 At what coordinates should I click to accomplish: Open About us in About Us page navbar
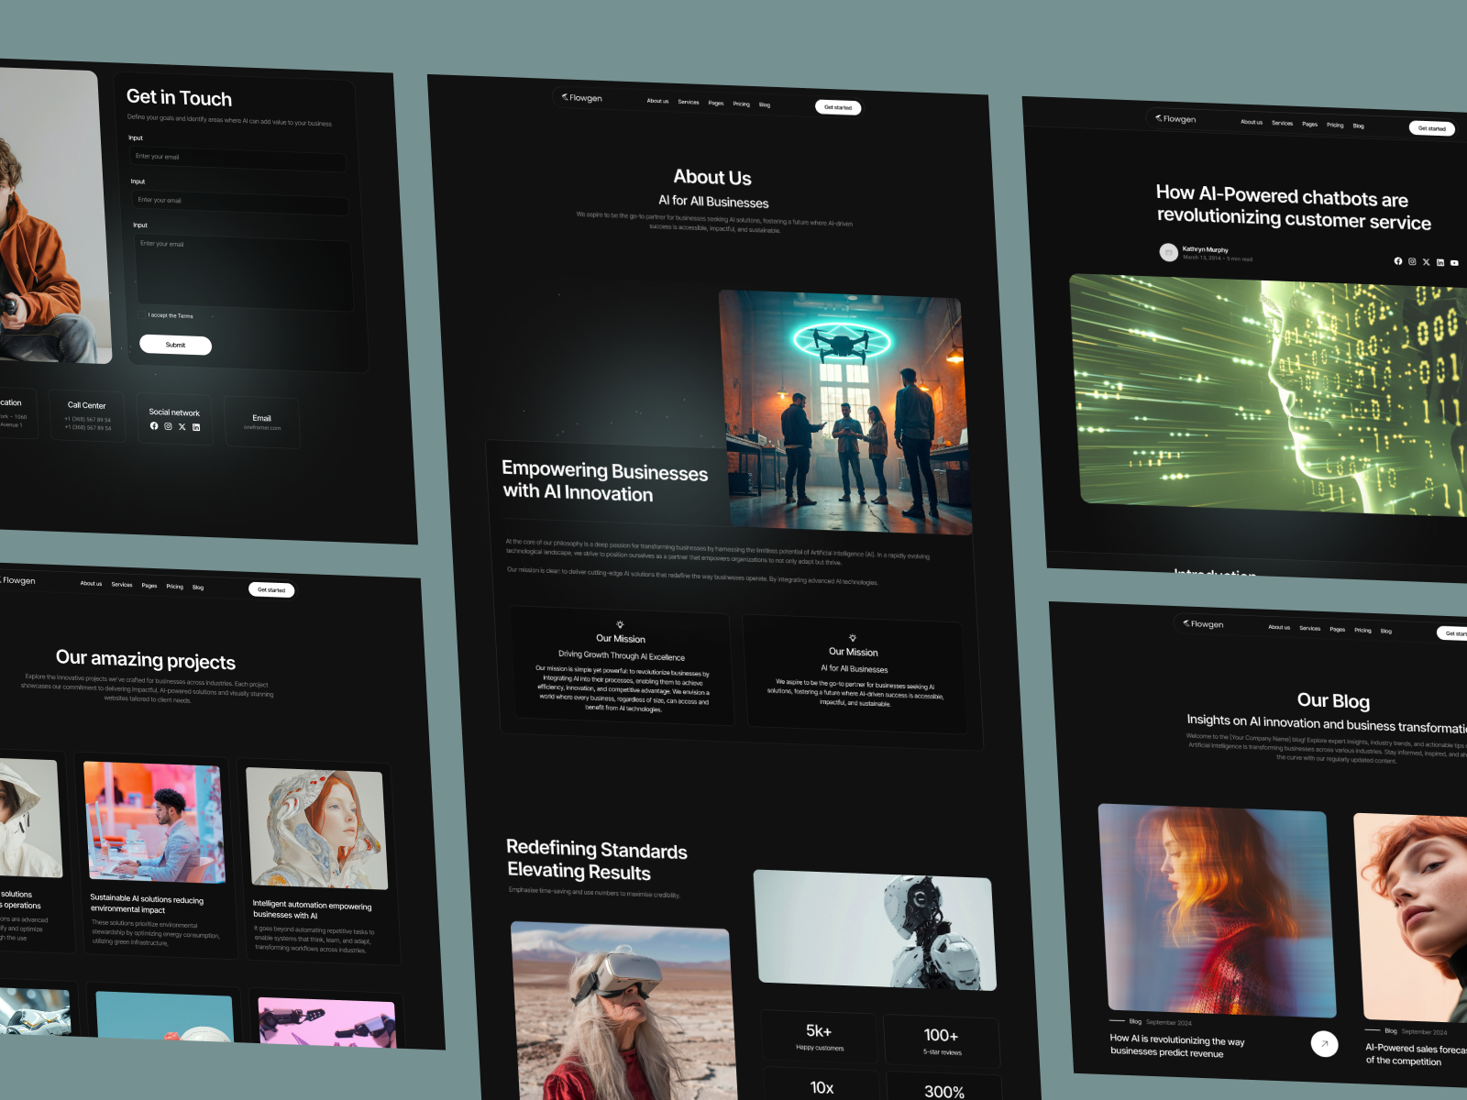(x=657, y=101)
